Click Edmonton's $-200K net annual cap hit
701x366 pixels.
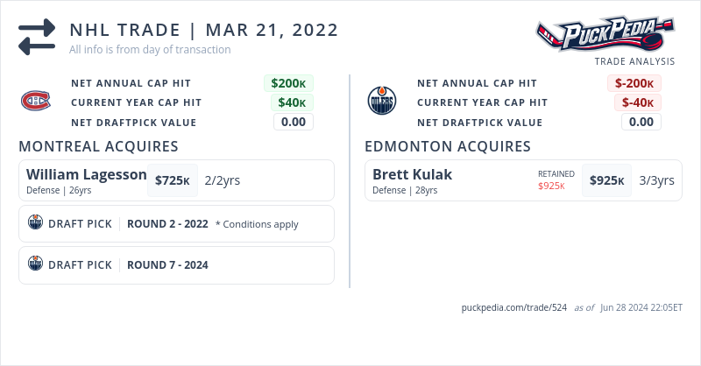point(634,83)
